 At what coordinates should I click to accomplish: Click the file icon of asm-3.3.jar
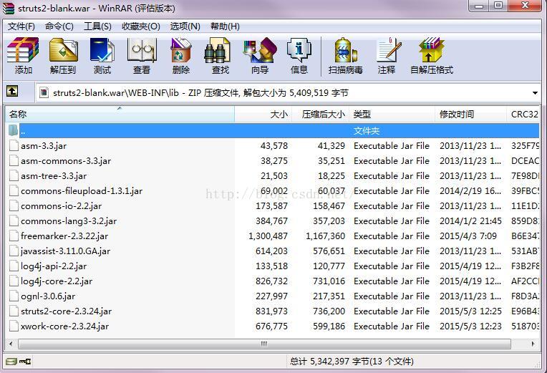14,145
